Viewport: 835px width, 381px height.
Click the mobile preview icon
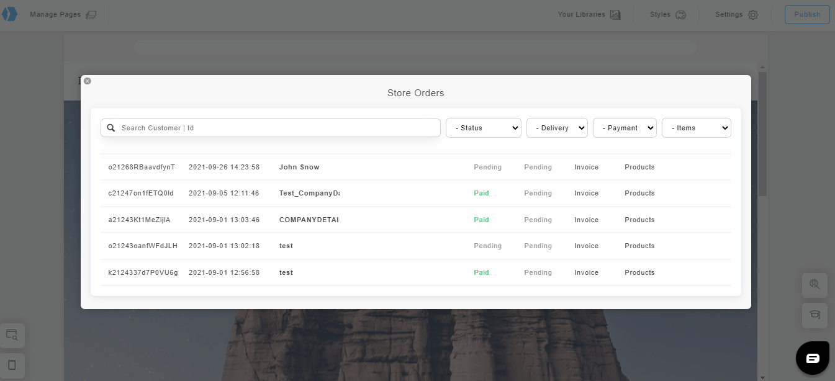[12, 365]
